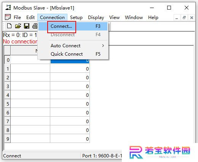The width and height of the screenshot is (198, 162).
Task: Click the value cell of register 1
Action: pyautogui.click(x=70, y=69)
